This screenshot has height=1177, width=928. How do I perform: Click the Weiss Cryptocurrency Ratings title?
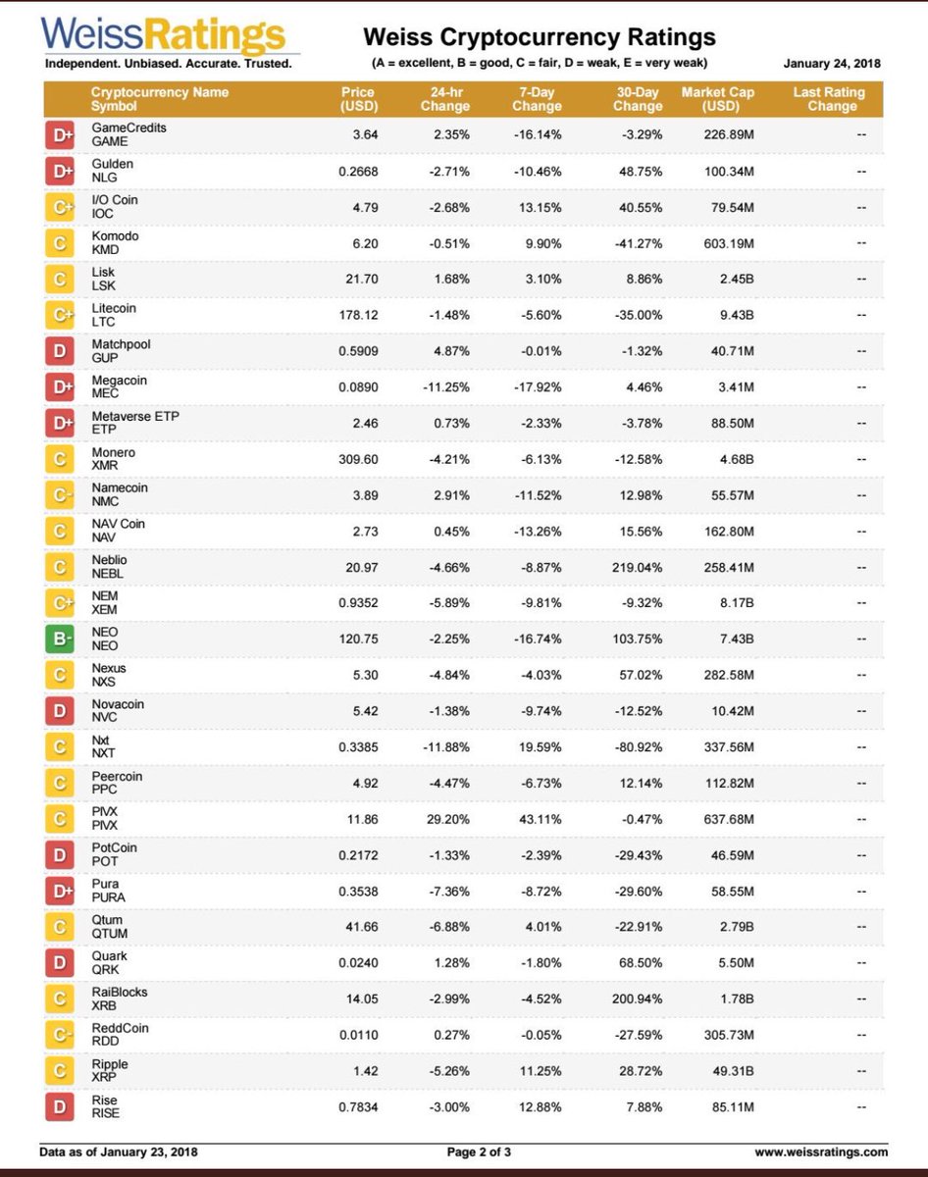pos(539,38)
